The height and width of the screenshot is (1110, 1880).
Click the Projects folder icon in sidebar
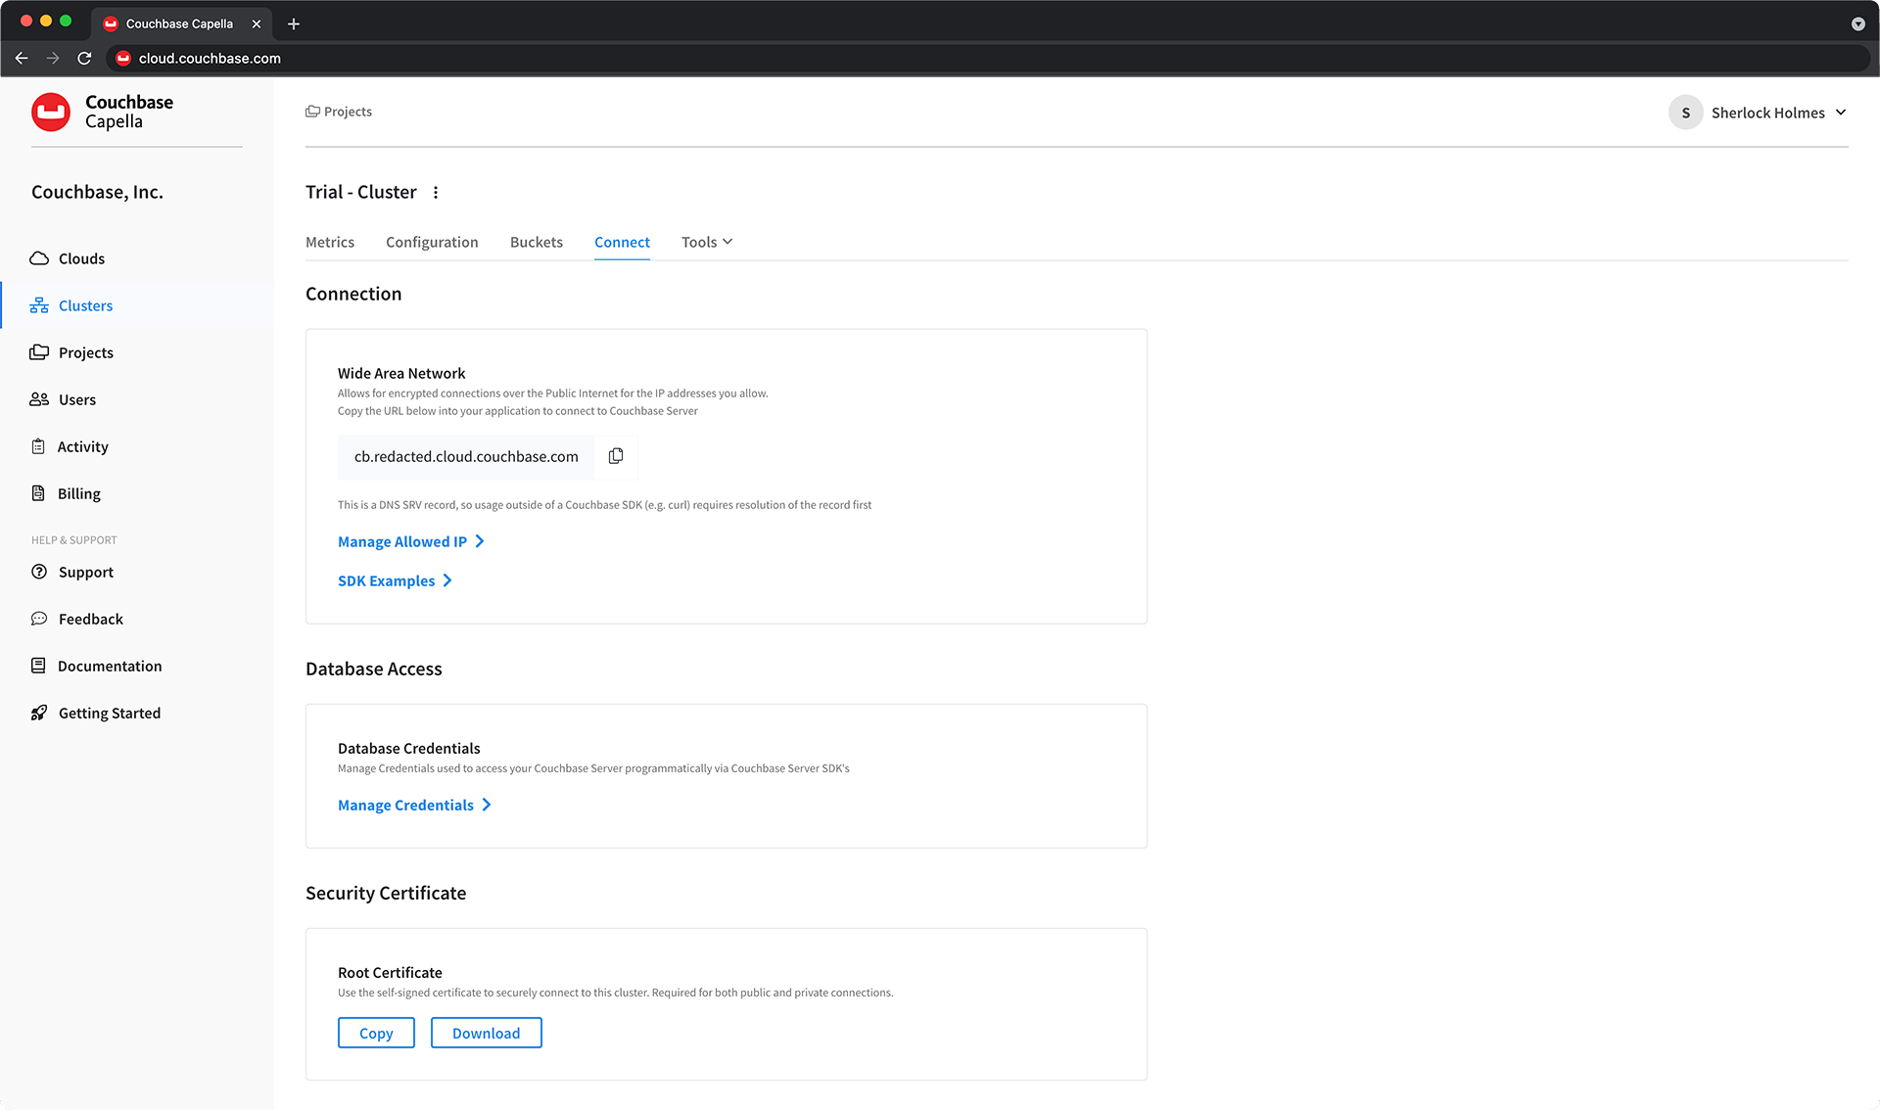39,352
